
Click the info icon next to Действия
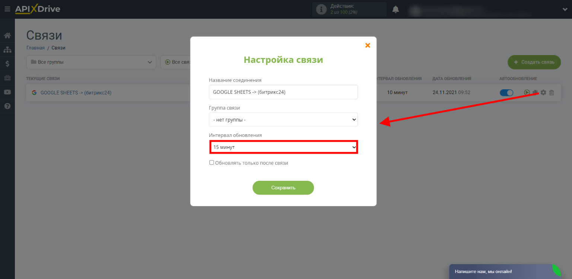pyautogui.click(x=321, y=9)
